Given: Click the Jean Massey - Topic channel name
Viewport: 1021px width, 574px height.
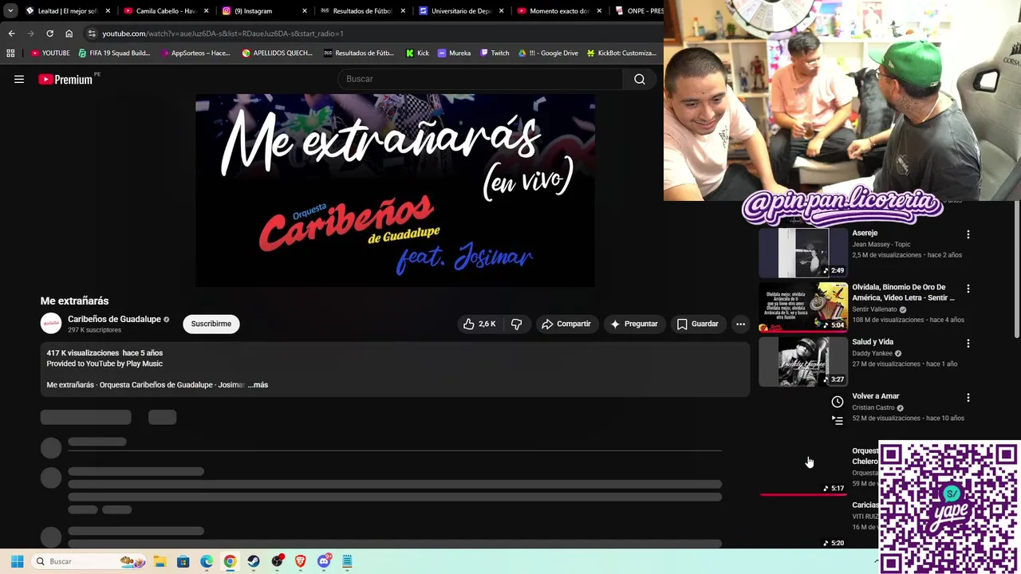Looking at the screenshot, I should tap(881, 245).
